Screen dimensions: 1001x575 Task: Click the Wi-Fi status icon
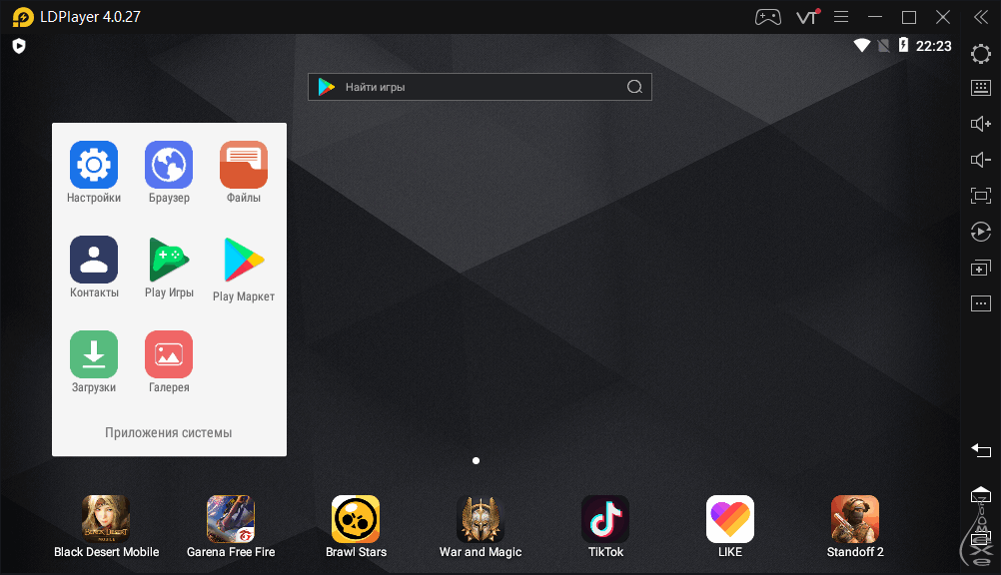[862, 45]
